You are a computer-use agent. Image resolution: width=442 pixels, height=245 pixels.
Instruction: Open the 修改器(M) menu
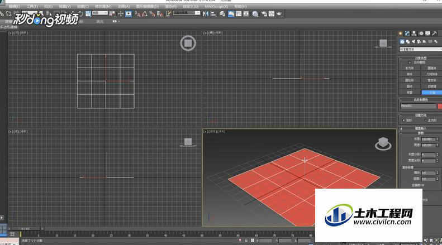[x=103, y=6]
